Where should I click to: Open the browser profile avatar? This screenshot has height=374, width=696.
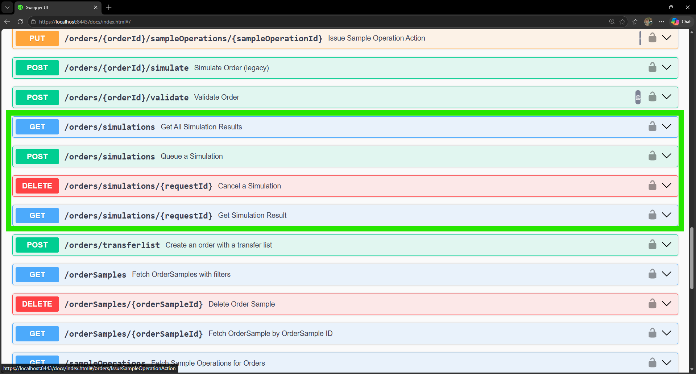coord(649,22)
